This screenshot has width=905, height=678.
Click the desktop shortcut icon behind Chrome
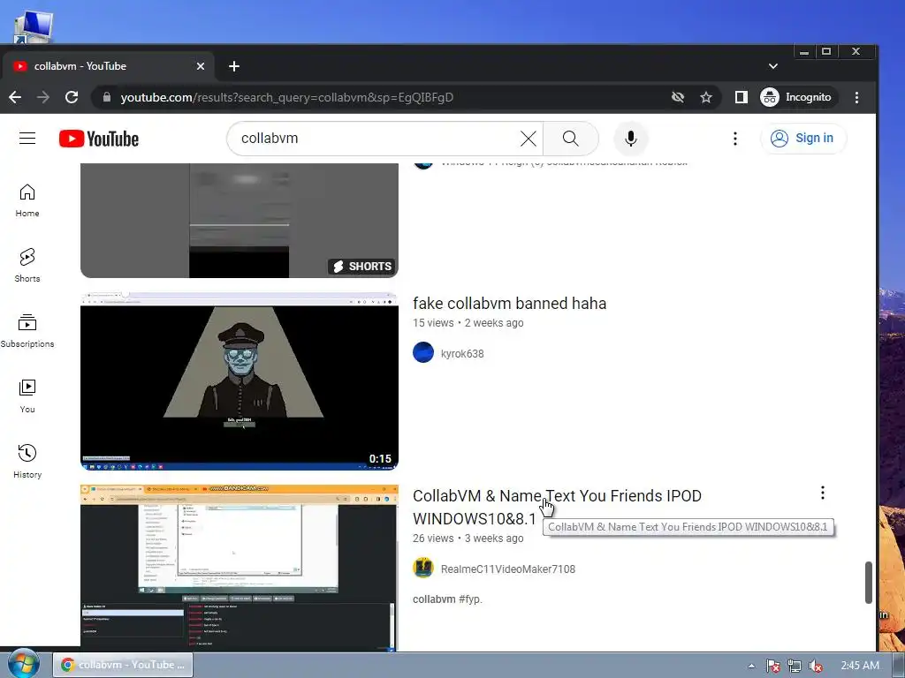tap(33, 26)
